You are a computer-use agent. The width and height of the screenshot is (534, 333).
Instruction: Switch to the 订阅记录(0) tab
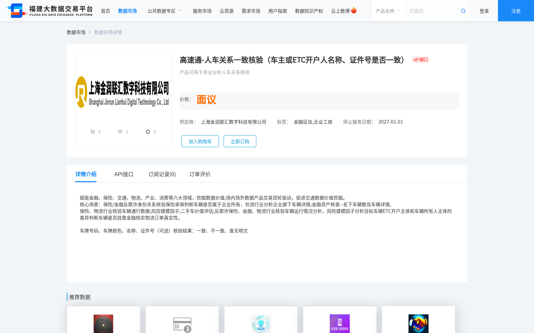[x=162, y=174]
